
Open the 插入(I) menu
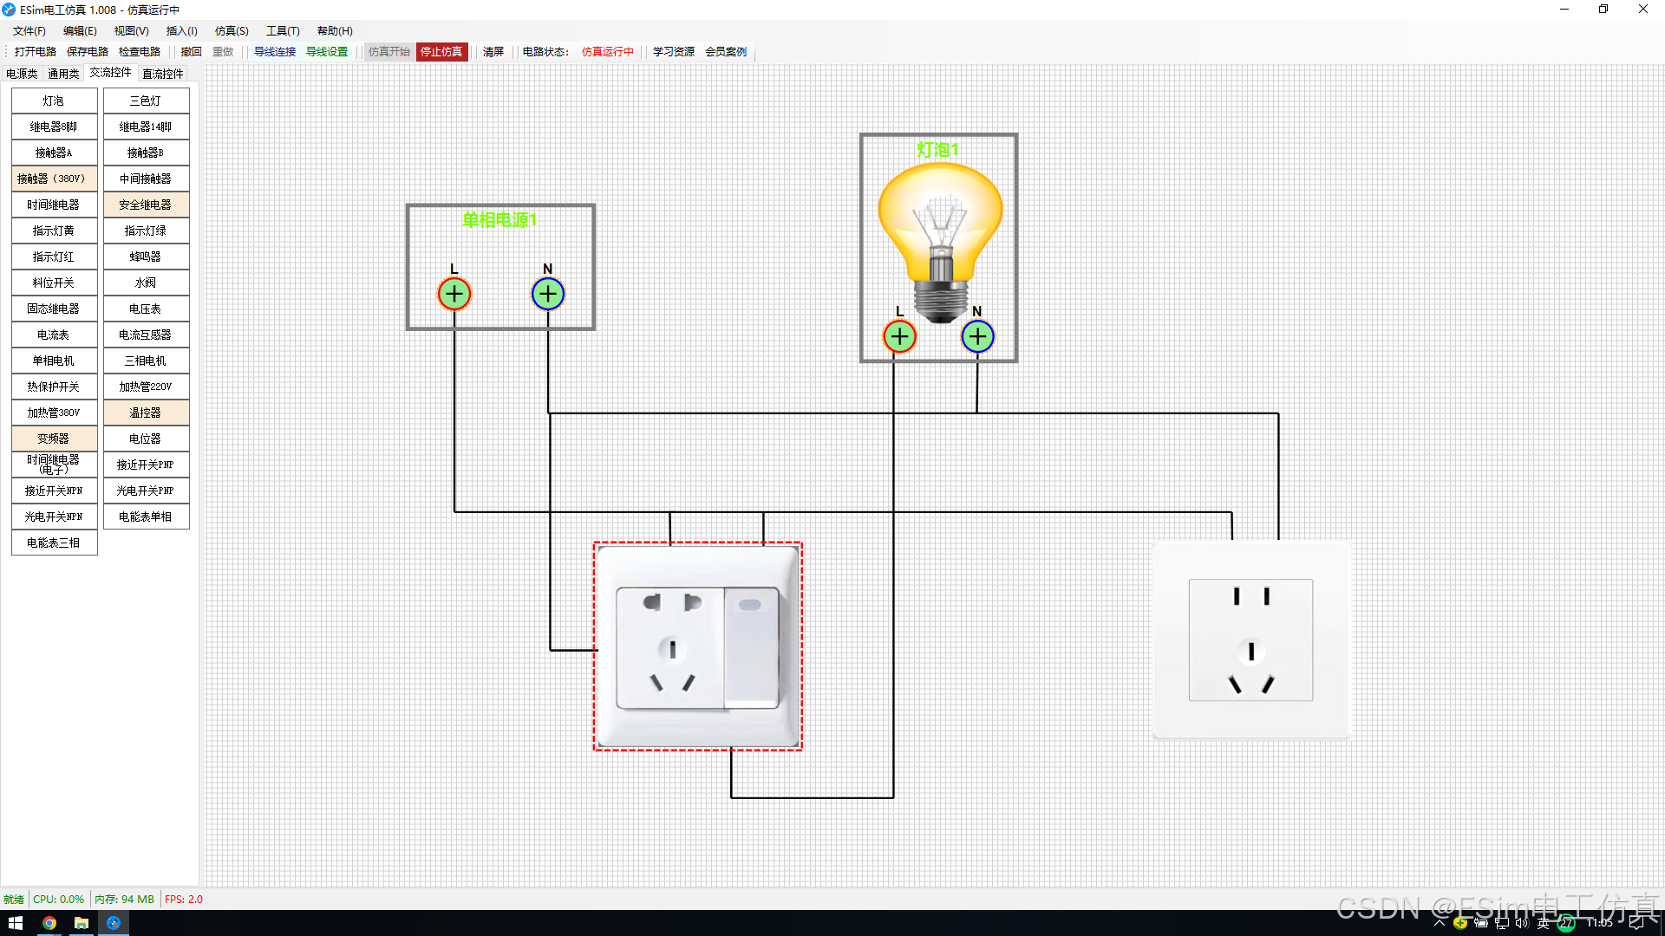click(x=181, y=31)
